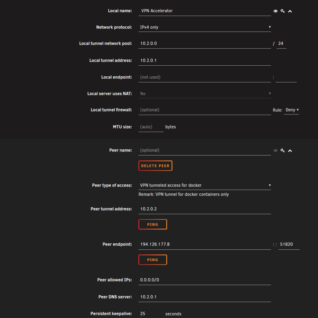Click the Local server uses NAT label

click(x=110, y=94)
